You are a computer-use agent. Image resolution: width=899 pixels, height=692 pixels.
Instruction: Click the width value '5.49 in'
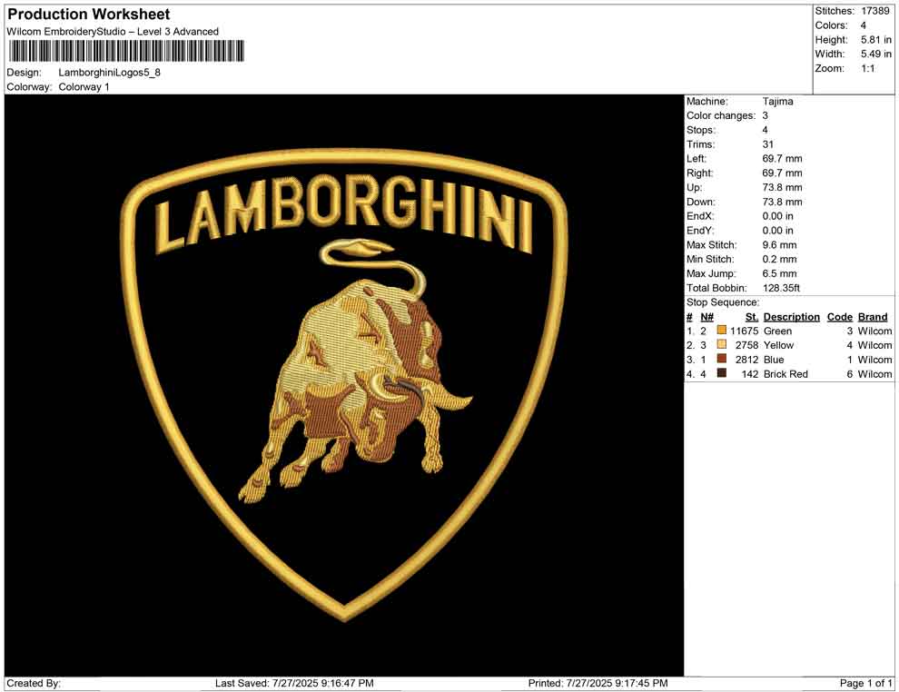coord(876,54)
